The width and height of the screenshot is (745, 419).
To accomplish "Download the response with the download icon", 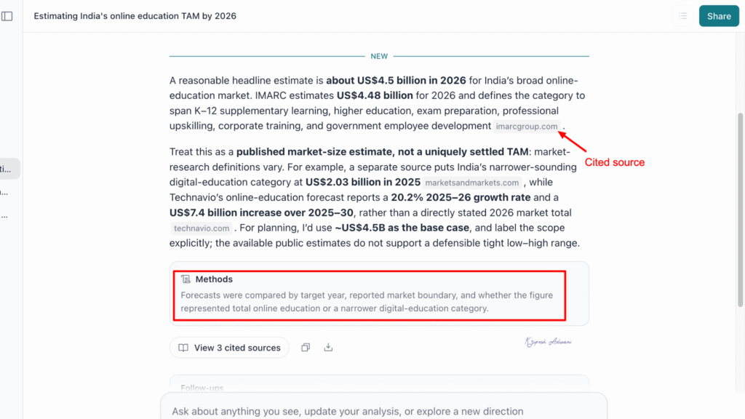I will pyautogui.click(x=328, y=348).
